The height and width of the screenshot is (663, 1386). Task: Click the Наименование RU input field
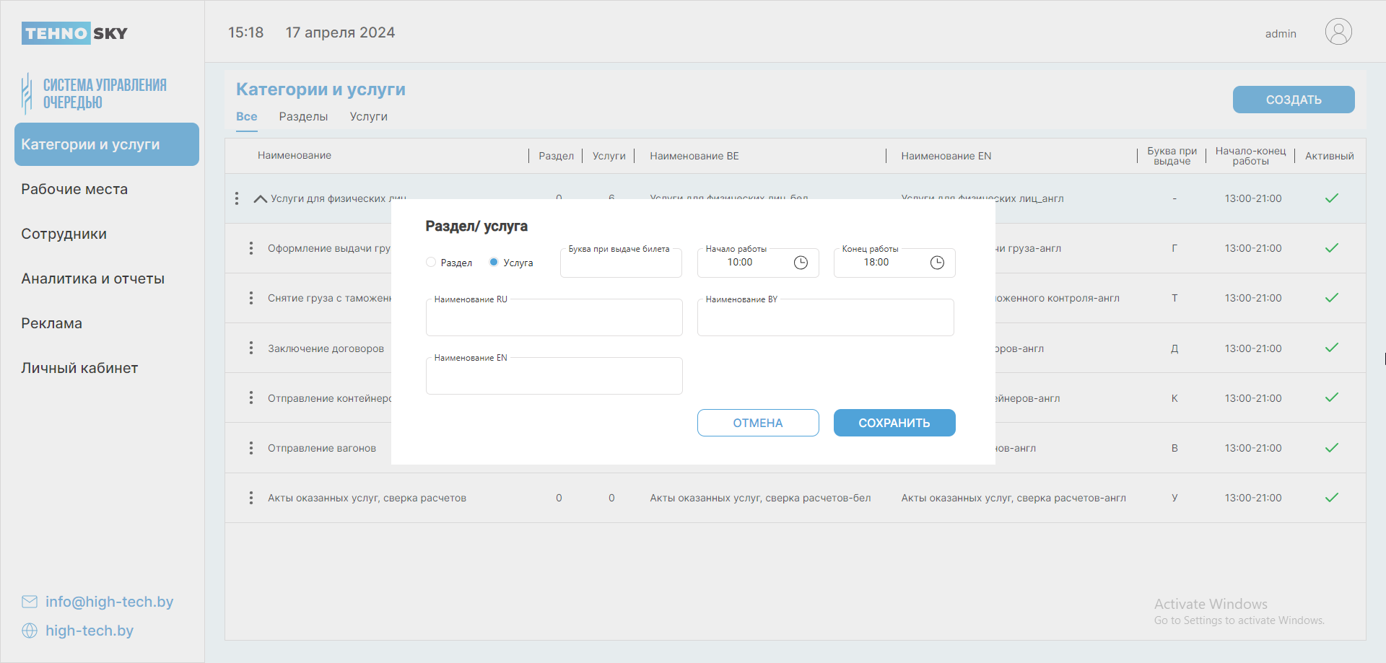pyautogui.click(x=554, y=319)
